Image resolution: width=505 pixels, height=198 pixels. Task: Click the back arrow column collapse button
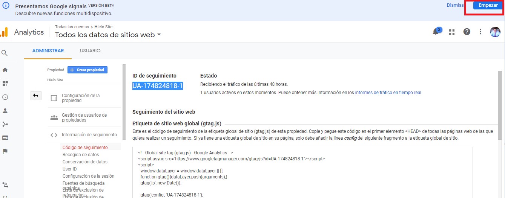(36, 96)
